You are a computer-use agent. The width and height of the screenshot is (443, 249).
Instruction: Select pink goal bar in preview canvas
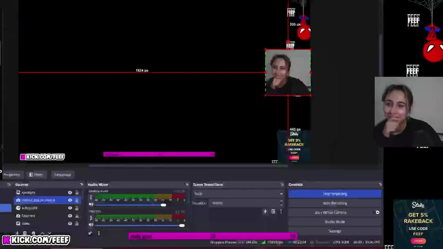point(159,154)
